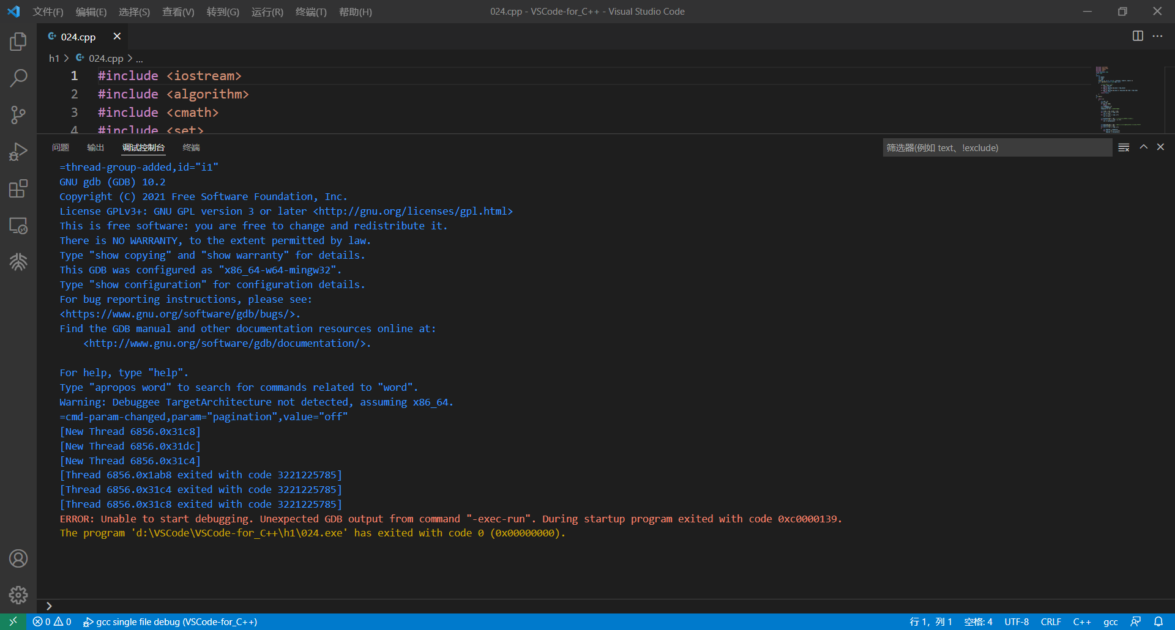The image size is (1175, 630).
Task: Select gcc single file debug configuration
Action: point(170,622)
